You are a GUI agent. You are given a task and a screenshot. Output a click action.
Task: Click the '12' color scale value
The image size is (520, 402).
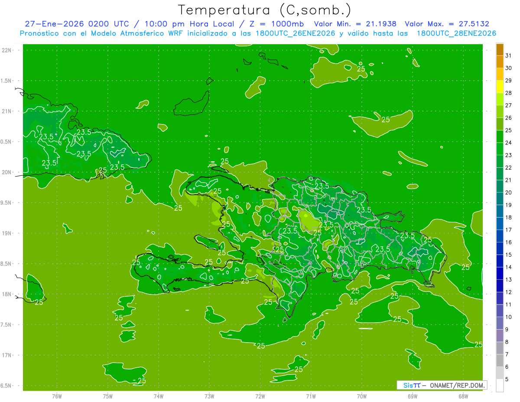tap(509, 292)
